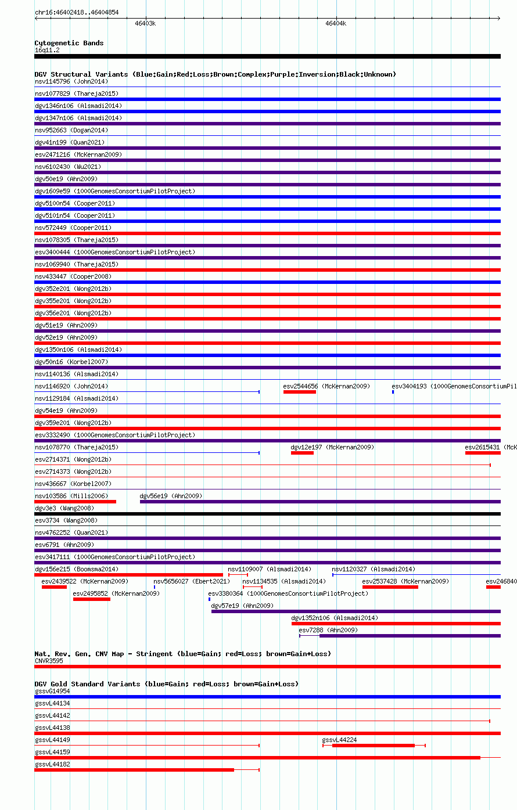Select dgv355e201 (Wong2012b) variant label

tap(73, 301)
